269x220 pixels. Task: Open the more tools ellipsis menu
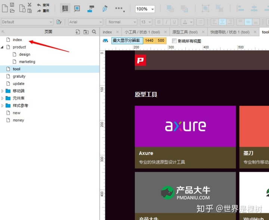120,9
